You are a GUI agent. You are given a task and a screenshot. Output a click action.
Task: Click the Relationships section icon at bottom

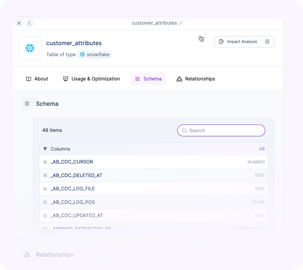click(27, 255)
